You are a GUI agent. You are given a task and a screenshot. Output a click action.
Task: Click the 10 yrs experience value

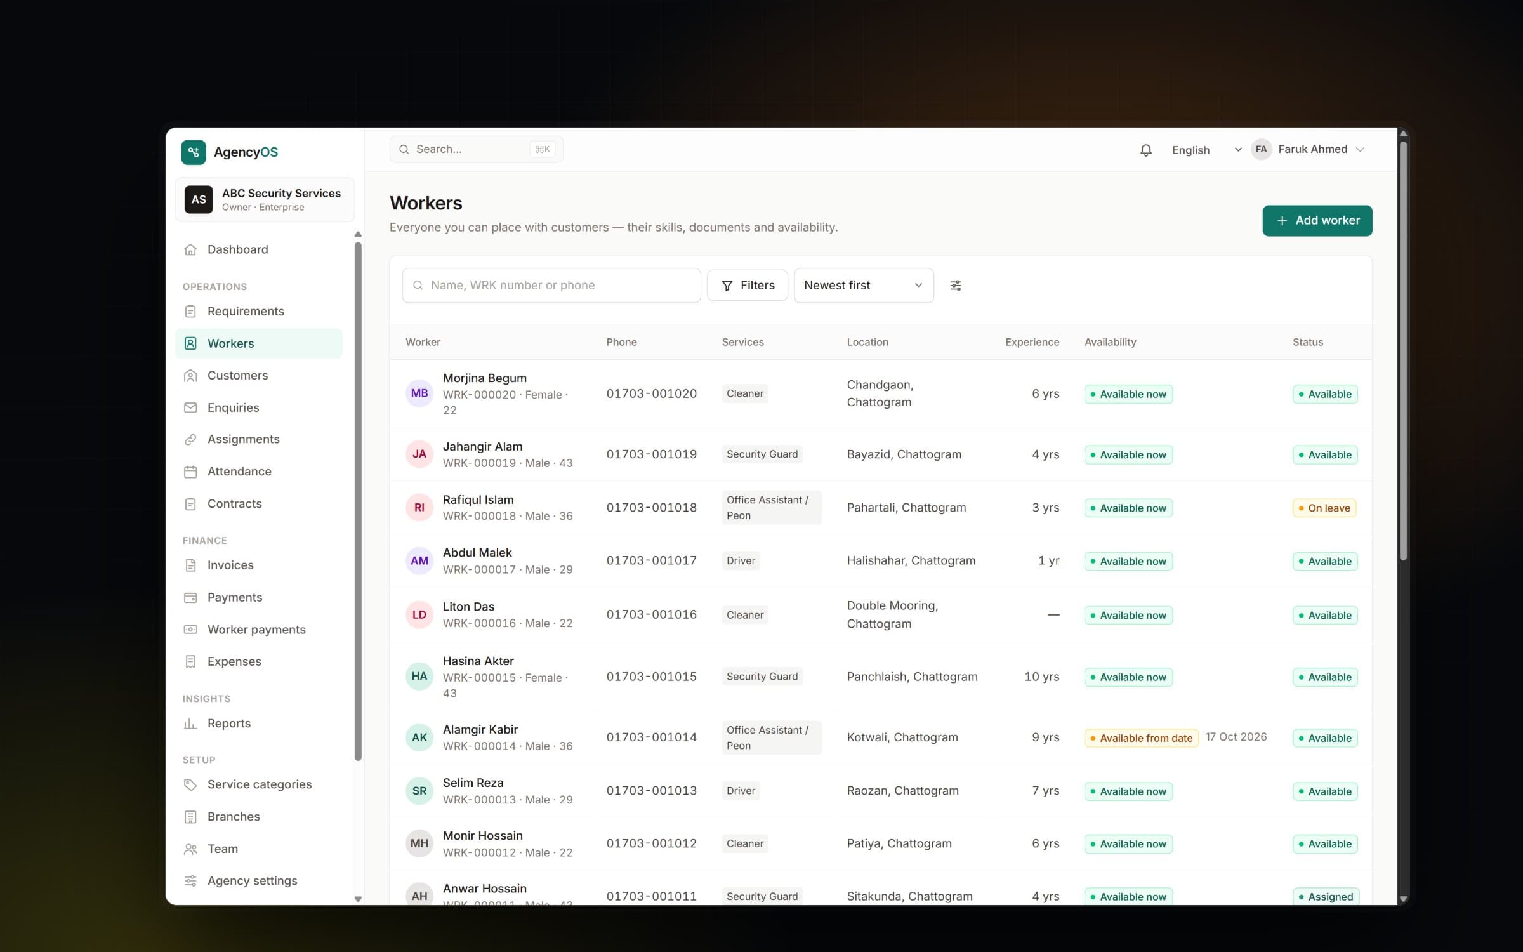pos(1042,677)
